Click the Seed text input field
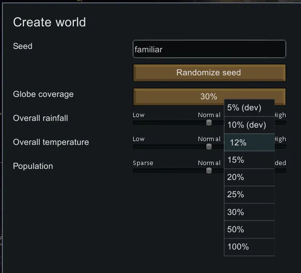 pos(209,49)
